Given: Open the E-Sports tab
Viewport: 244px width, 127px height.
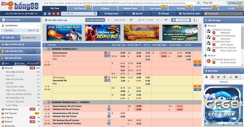Looking at the screenshot, I should tap(105, 8).
